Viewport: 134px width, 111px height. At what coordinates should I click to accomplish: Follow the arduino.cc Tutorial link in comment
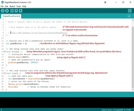[x=39, y=33]
